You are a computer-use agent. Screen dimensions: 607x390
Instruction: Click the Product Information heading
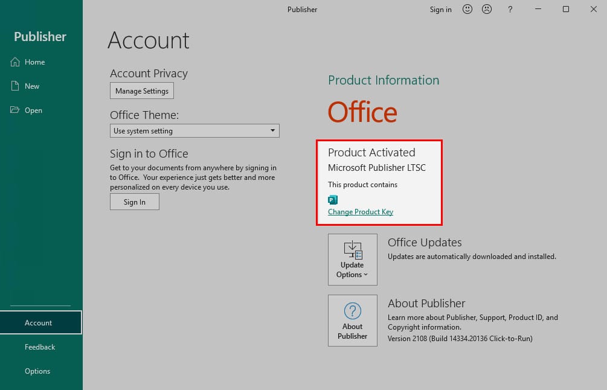point(384,80)
